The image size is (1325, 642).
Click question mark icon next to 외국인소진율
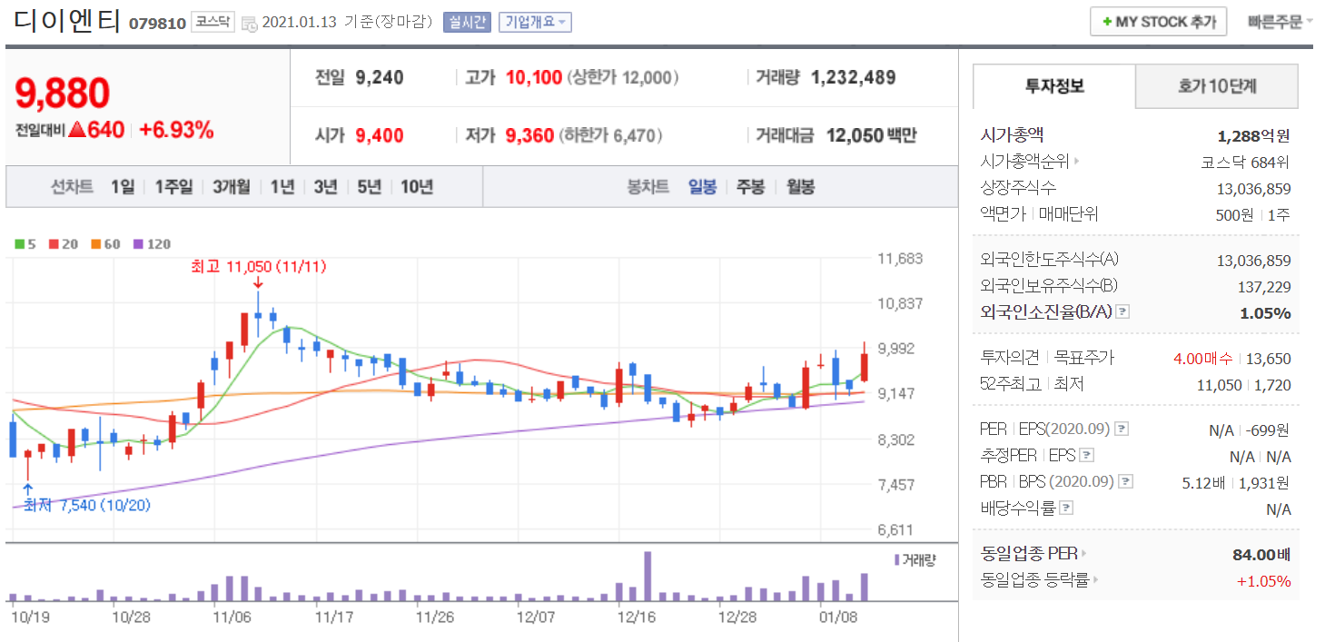pos(1122,312)
